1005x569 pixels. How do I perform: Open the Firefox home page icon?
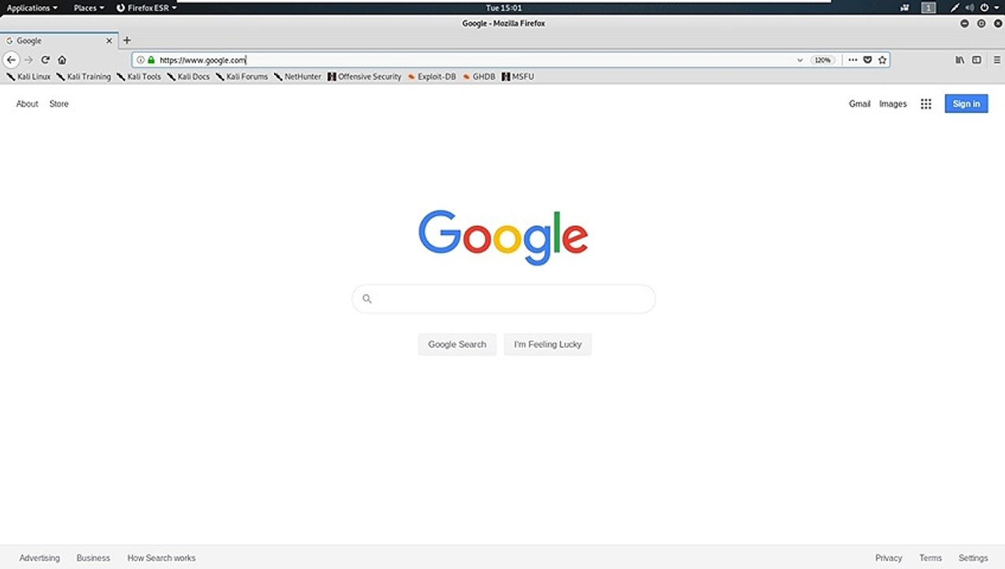(x=62, y=60)
